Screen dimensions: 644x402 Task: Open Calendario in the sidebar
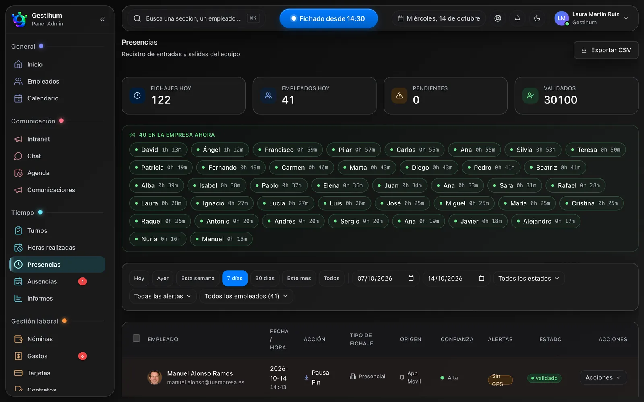click(57, 98)
